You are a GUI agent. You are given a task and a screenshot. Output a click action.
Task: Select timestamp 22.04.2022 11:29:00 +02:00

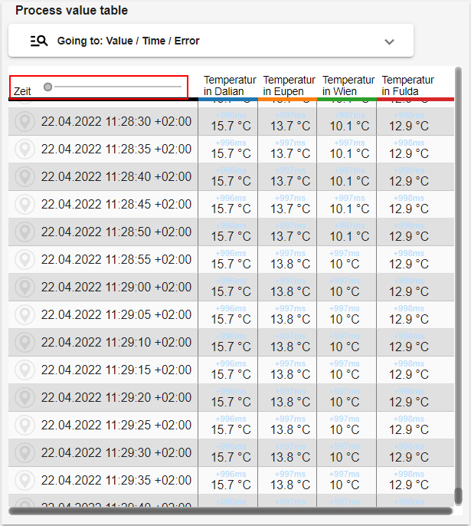(116, 288)
